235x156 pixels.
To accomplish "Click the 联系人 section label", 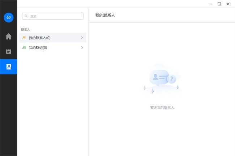I will click(x=26, y=29).
